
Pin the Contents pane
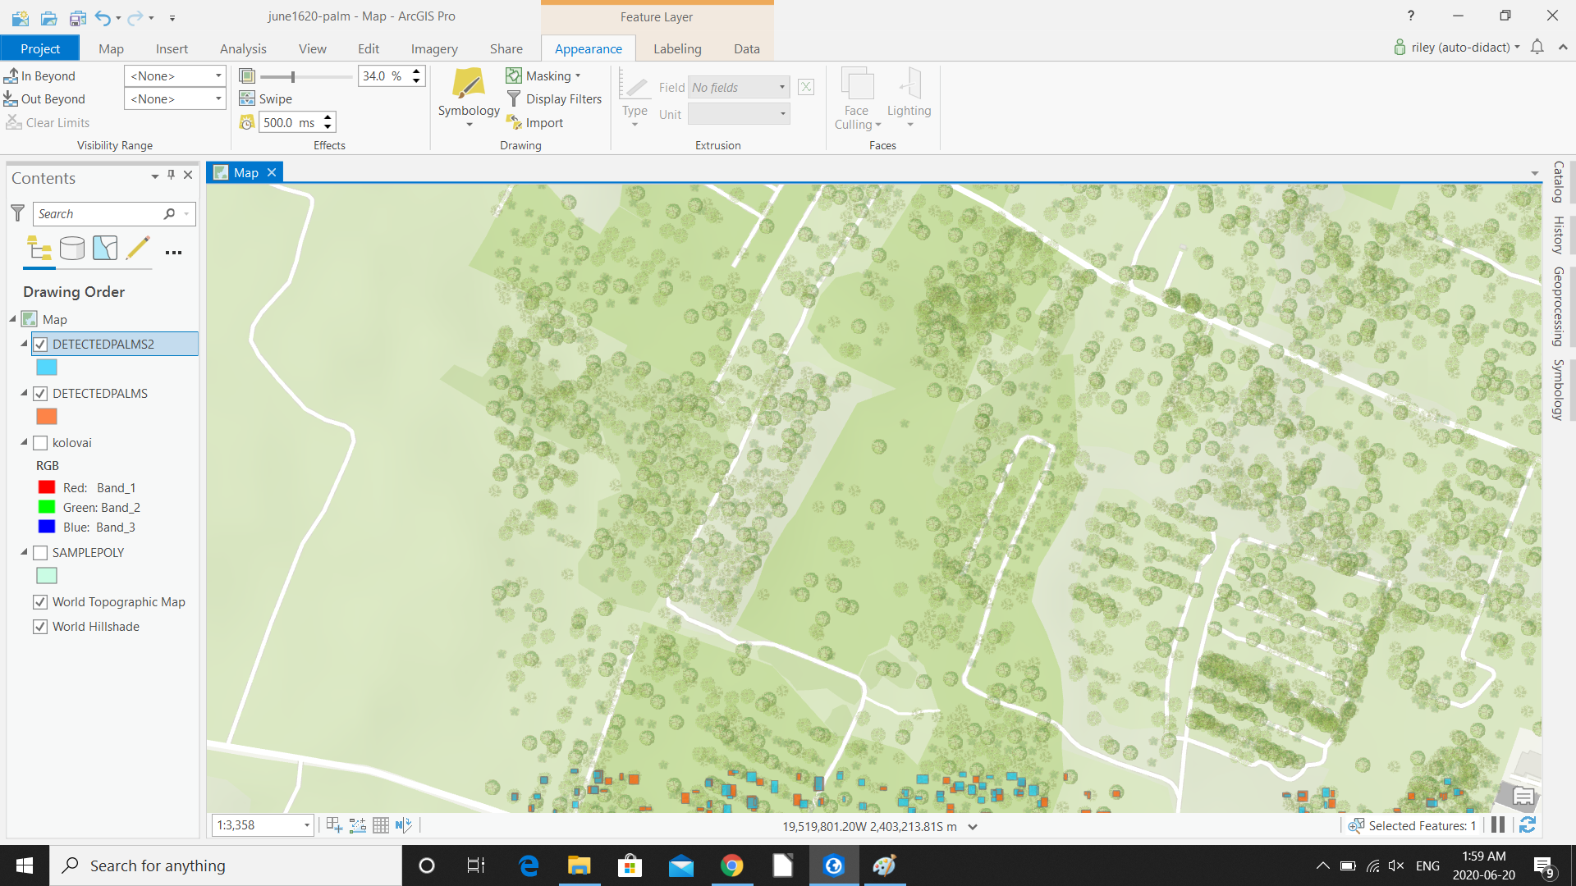click(x=171, y=175)
